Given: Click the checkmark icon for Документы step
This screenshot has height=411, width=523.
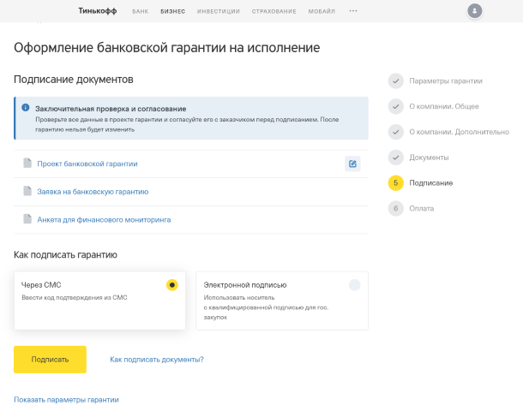Looking at the screenshot, I should (x=395, y=158).
